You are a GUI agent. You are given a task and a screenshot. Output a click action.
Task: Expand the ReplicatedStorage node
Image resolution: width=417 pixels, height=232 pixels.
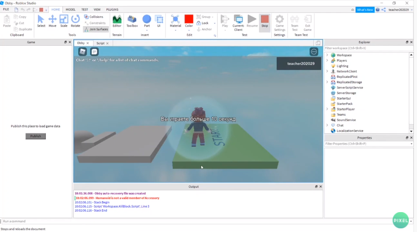tap(327, 82)
